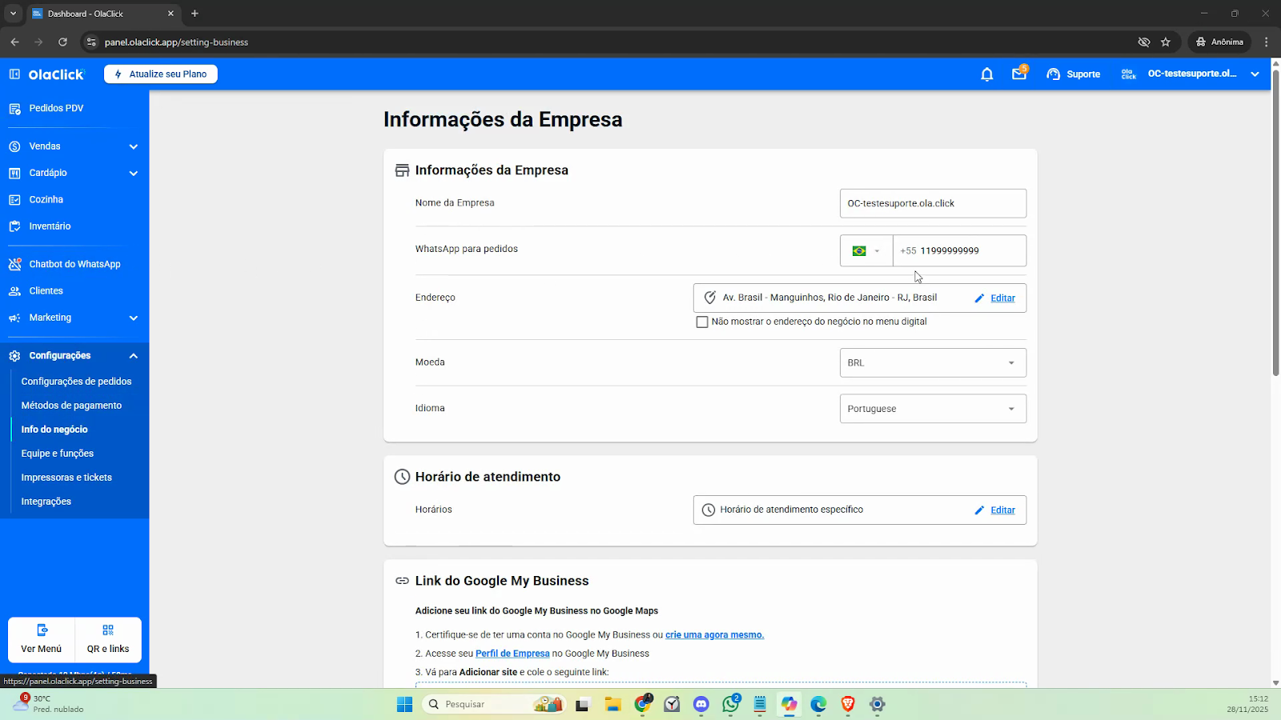The image size is (1281, 720).
Task: Open the inbox mail icon
Action: tap(1018, 74)
